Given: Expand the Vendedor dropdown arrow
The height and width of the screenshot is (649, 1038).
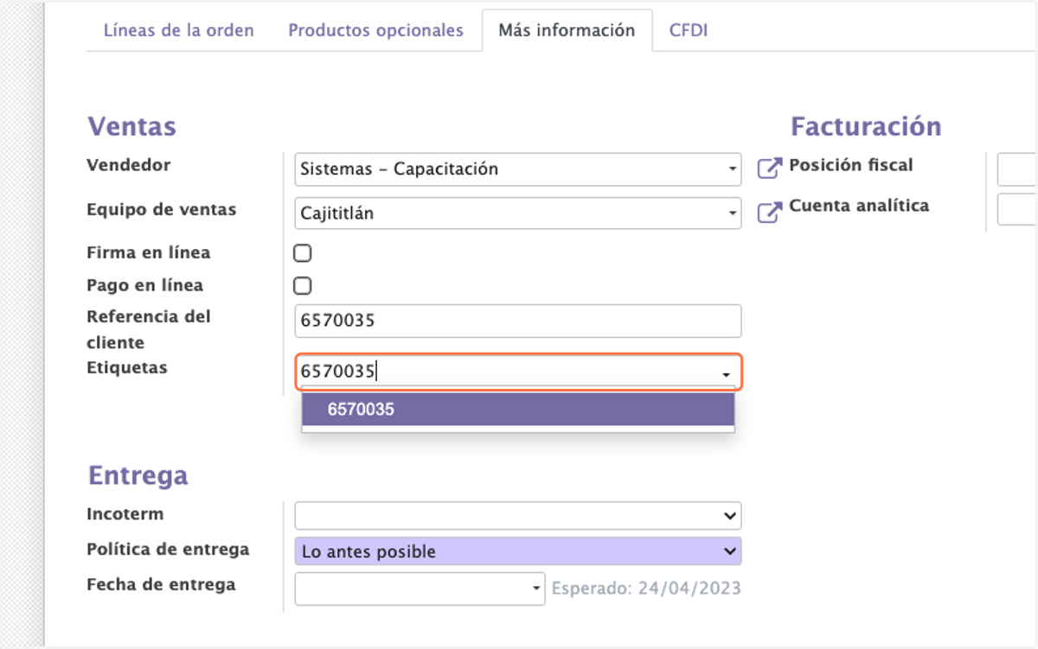Looking at the screenshot, I should pyautogui.click(x=733, y=169).
